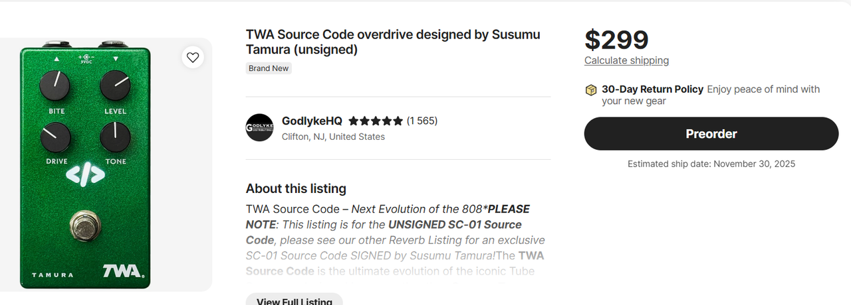Image resolution: width=851 pixels, height=305 pixels.
Task: Open Calculate shipping link
Action: point(626,60)
